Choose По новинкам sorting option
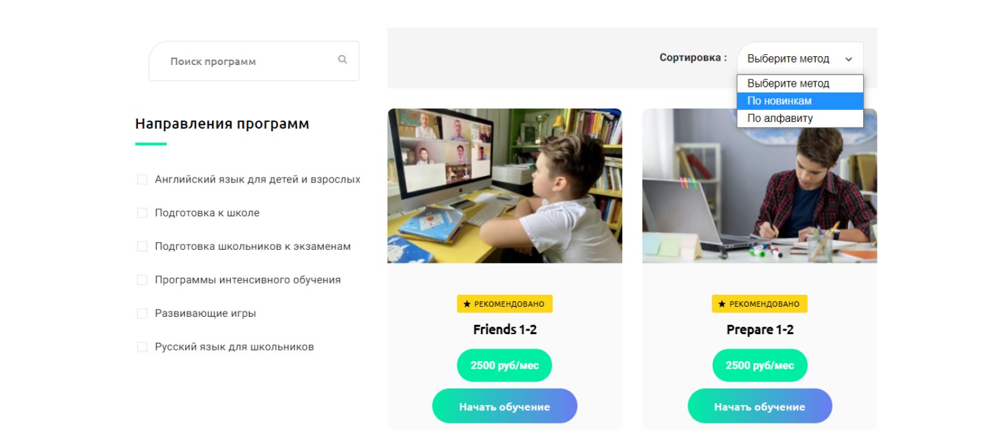Image resolution: width=1001 pixels, height=446 pixels. point(800,101)
